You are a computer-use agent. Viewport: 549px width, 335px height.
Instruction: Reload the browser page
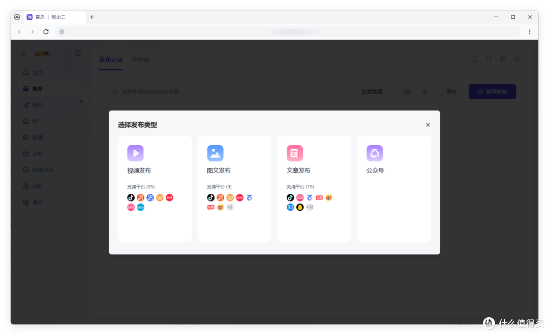tap(46, 32)
